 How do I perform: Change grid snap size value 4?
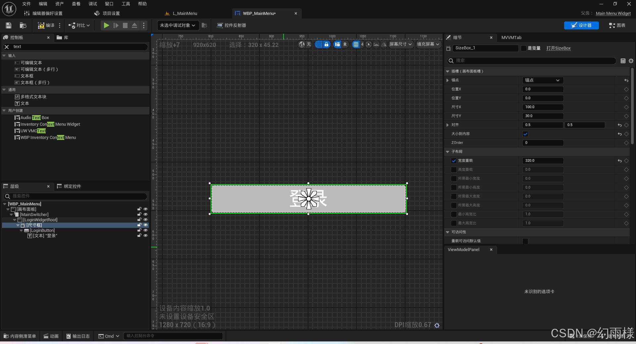click(362, 44)
